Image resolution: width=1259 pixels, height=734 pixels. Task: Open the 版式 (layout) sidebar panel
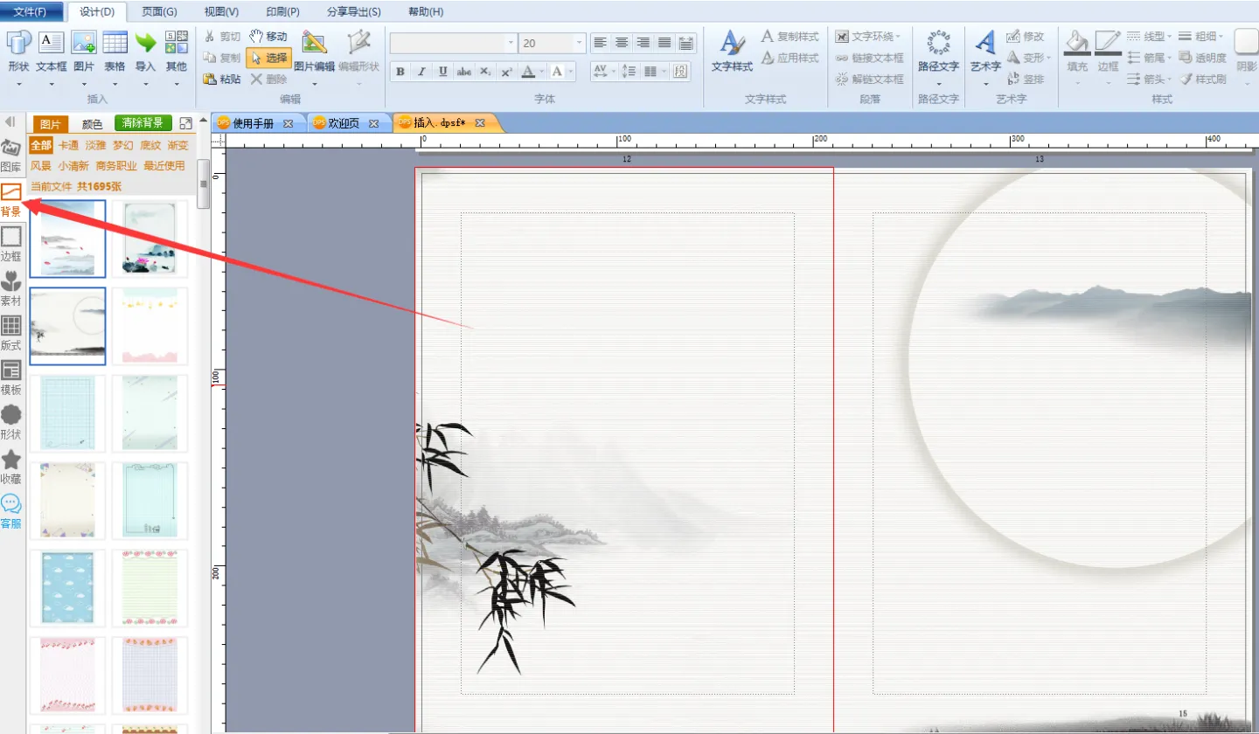(x=11, y=332)
